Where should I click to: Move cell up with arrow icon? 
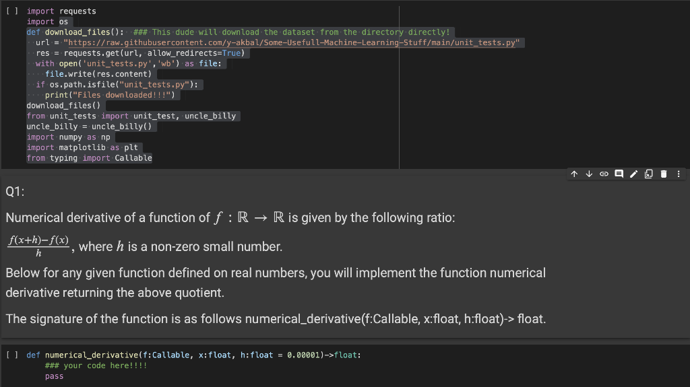(x=574, y=174)
